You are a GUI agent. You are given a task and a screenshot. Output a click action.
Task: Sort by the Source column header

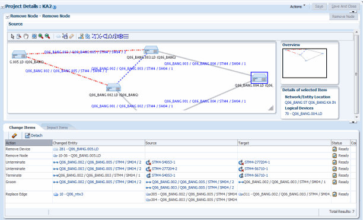[191, 143]
